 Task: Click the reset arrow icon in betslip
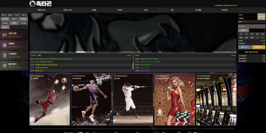pyautogui.click(x=257, y=38)
